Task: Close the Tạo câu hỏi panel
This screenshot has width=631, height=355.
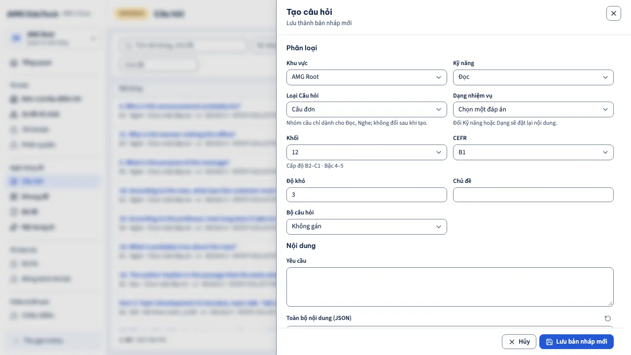Action: (613, 13)
